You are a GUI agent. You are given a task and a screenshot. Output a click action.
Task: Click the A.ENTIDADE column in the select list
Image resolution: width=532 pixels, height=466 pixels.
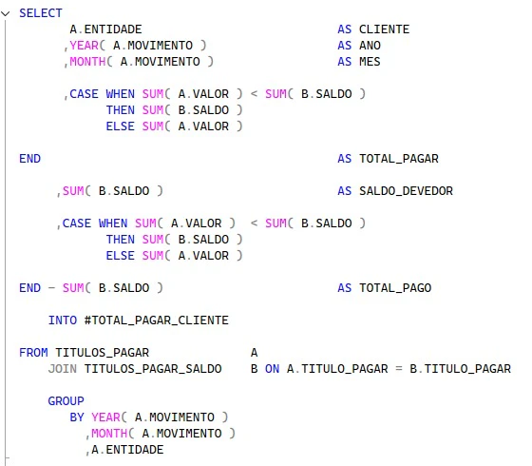[x=105, y=29]
